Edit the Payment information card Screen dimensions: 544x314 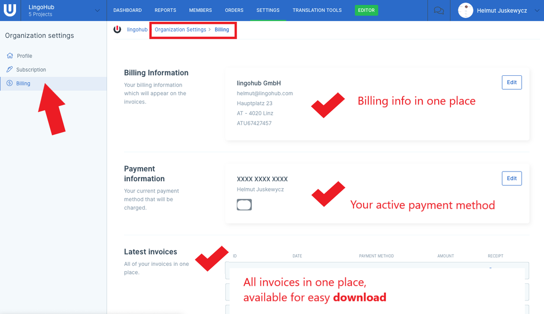click(512, 178)
